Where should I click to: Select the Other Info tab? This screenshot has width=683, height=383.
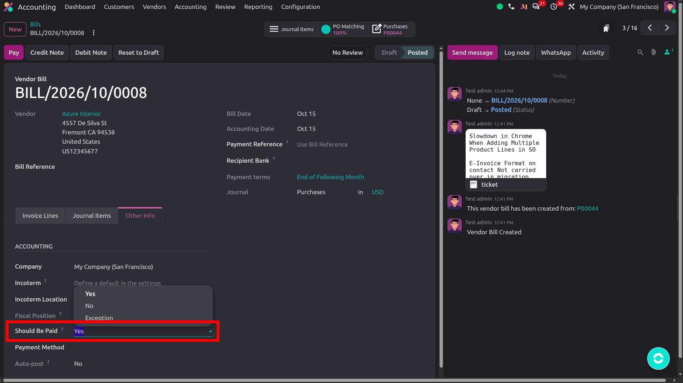(x=140, y=216)
